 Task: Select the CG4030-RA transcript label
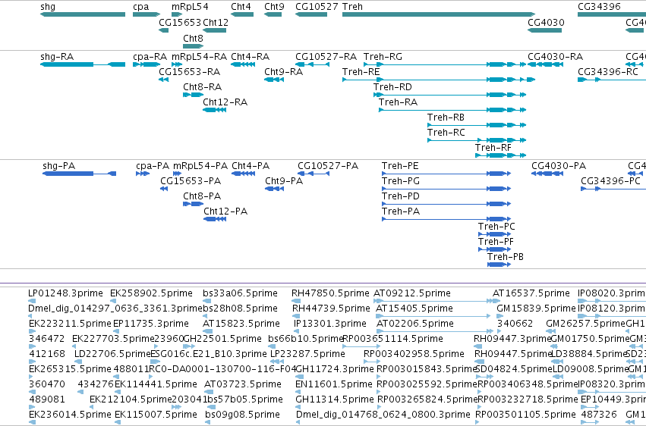(556, 57)
